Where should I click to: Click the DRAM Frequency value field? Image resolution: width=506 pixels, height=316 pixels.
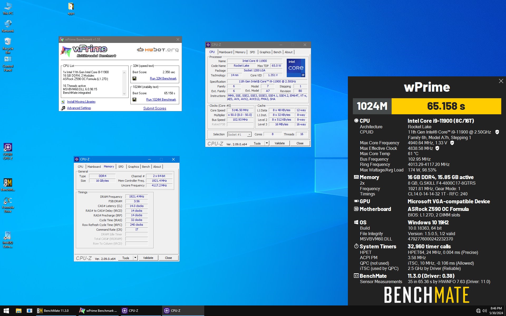click(137, 196)
